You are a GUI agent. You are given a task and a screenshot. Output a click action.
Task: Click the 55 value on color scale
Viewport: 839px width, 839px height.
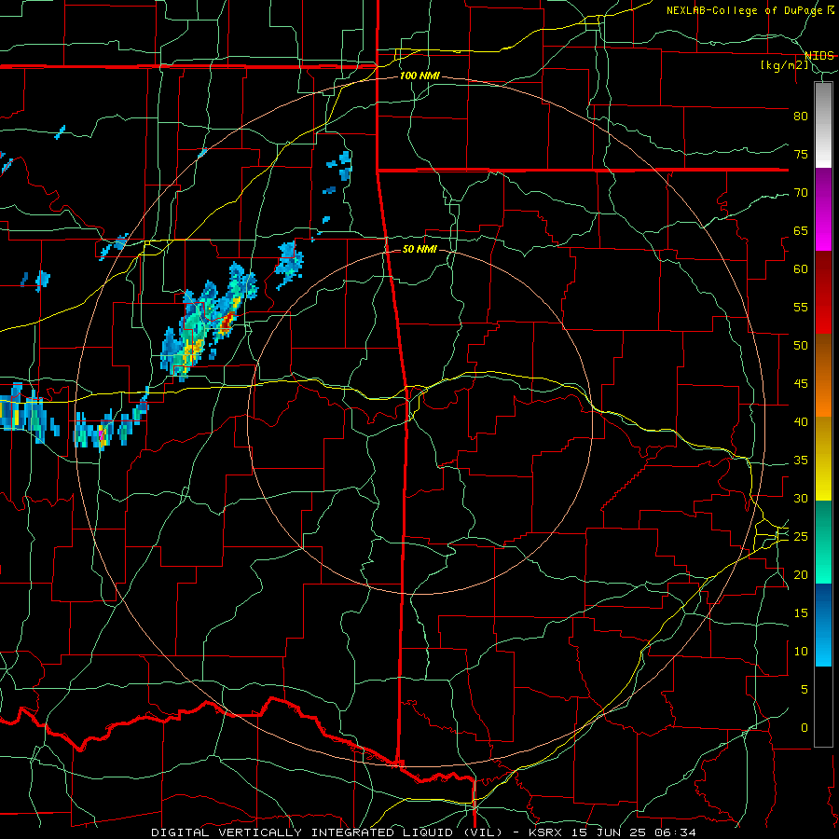point(801,307)
